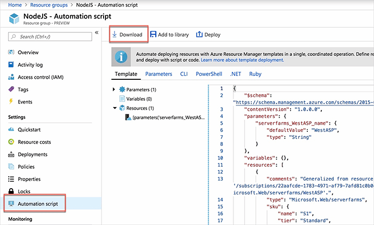Image resolution: width=374 pixels, height=225 pixels.
Task: Click the Add to library icon
Action: 153,34
